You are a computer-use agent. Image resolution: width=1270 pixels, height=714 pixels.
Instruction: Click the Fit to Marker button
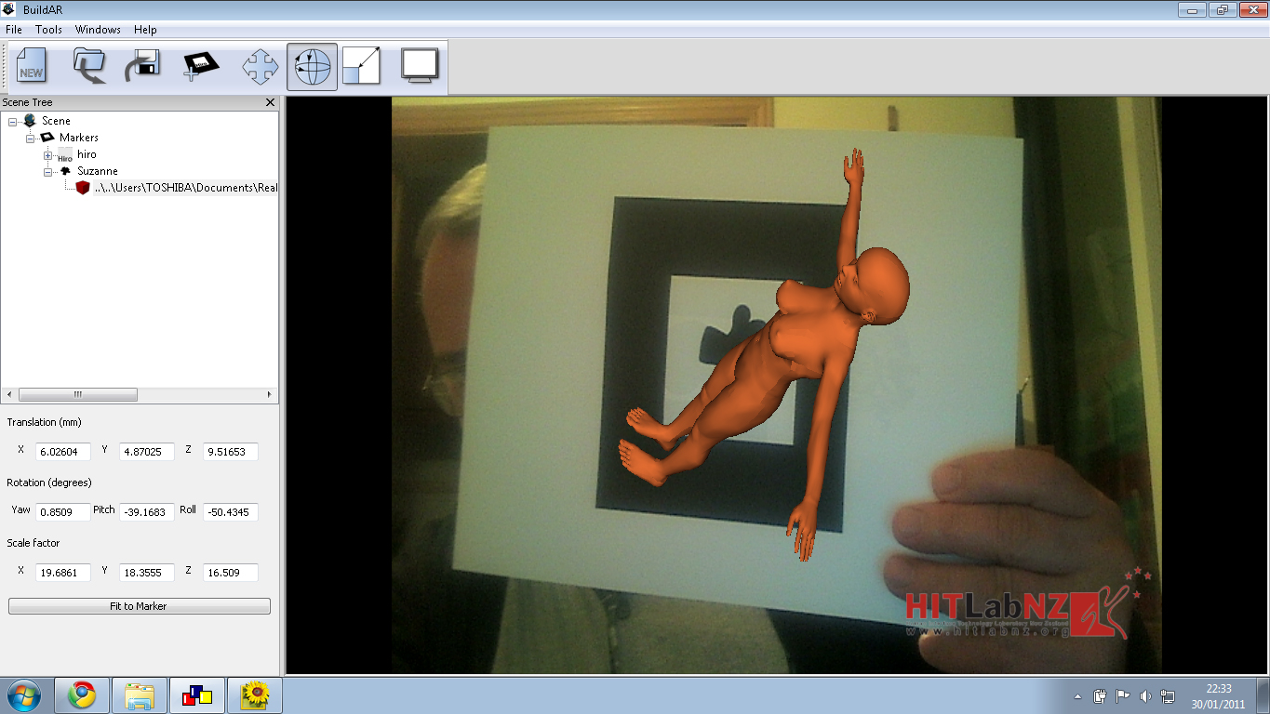139,606
